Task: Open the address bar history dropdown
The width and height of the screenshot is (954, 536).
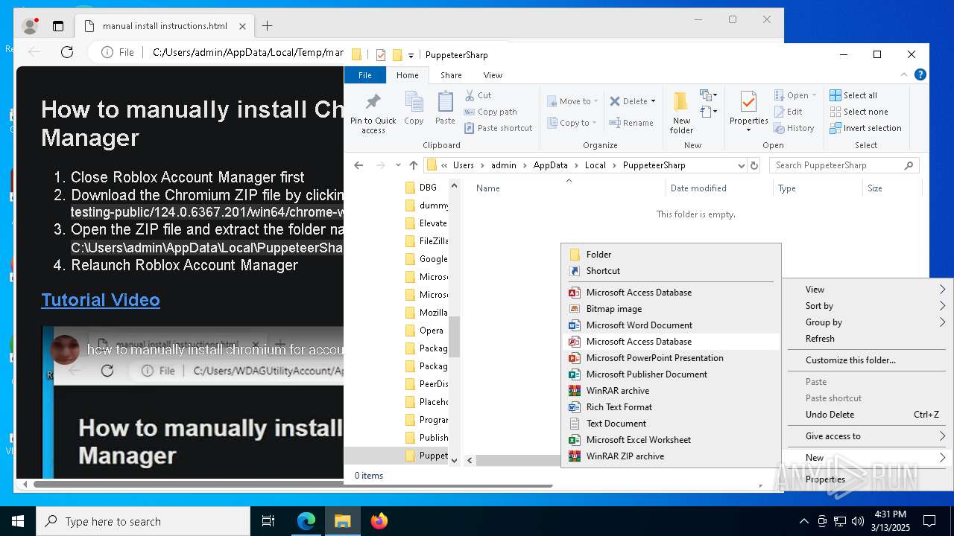Action: [x=741, y=165]
